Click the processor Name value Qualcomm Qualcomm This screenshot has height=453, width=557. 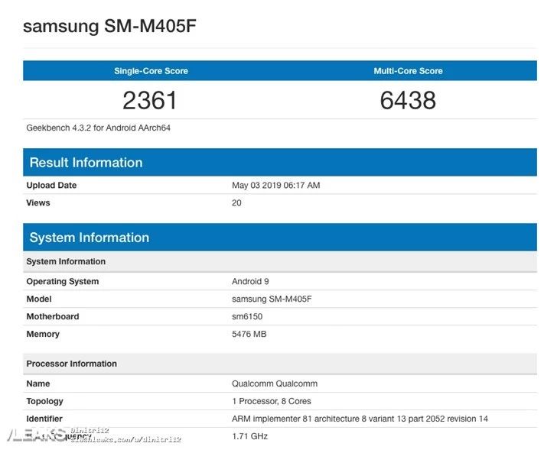[275, 383]
